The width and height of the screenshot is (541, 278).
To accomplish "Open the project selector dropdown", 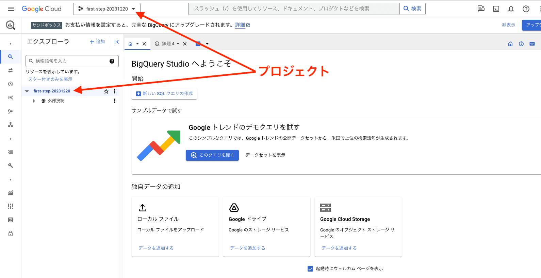I will click(106, 9).
